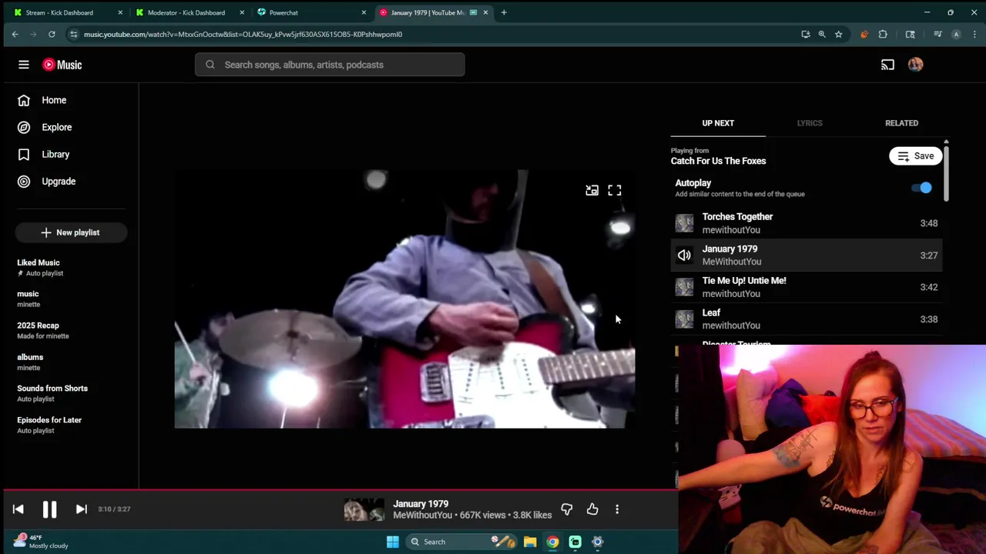Skip to previous track
The width and height of the screenshot is (986, 554).
[18, 509]
